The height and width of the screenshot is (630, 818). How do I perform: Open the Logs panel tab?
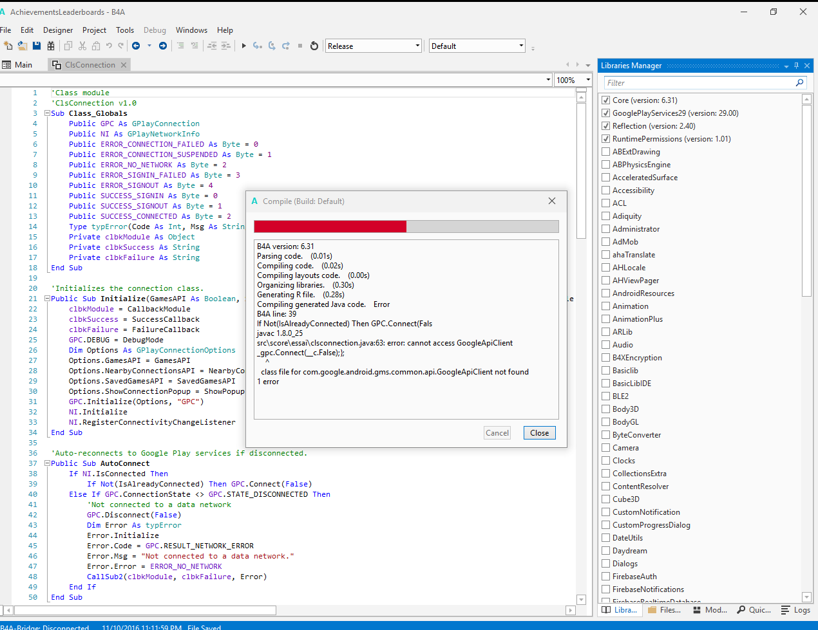pos(796,610)
